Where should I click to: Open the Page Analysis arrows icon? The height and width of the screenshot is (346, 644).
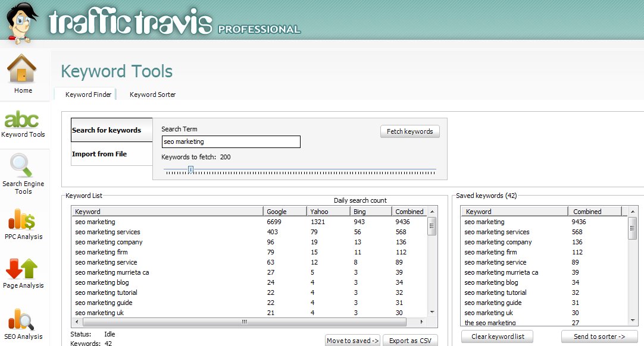click(23, 269)
